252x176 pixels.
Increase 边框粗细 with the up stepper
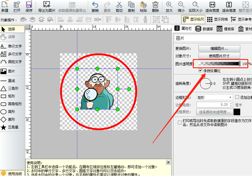(231, 103)
